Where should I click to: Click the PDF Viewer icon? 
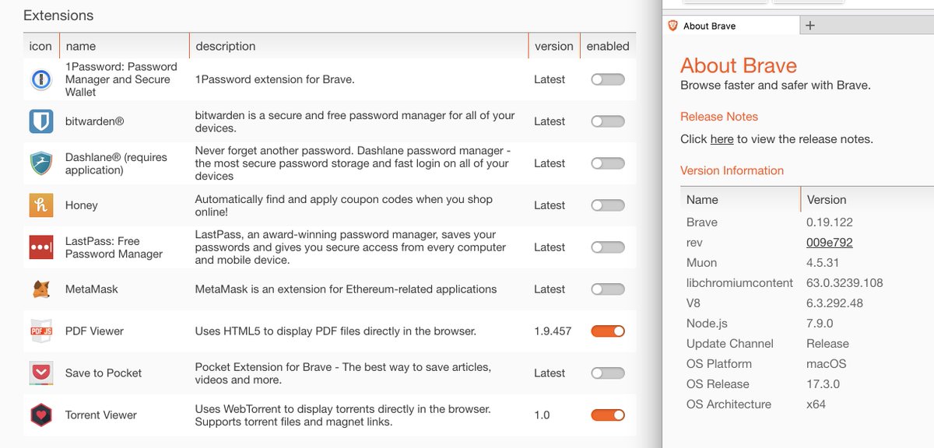[40, 331]
